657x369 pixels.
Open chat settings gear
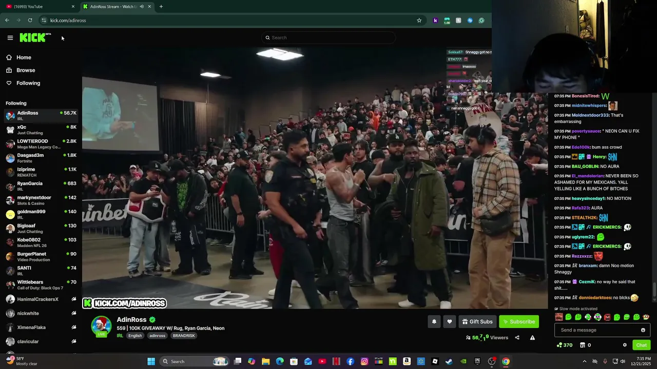[625, 345]
